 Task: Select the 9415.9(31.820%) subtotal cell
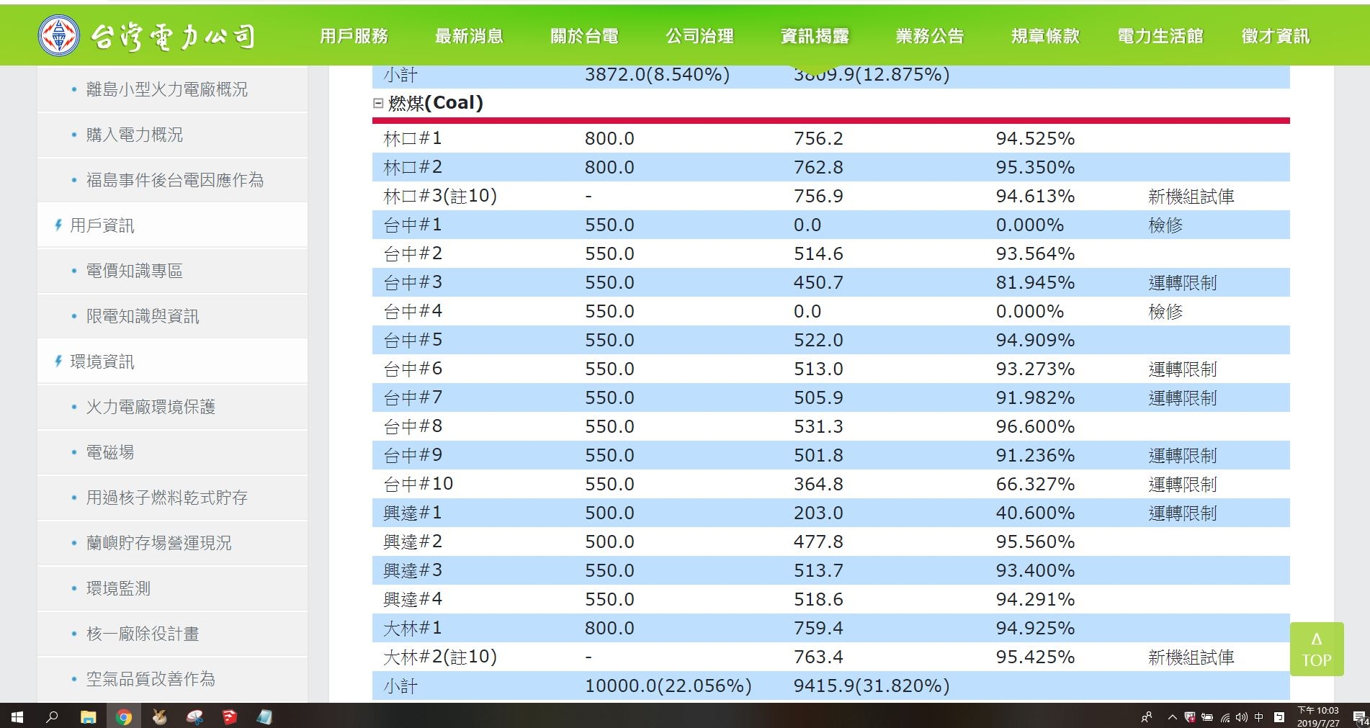click(x=872, y=686)
